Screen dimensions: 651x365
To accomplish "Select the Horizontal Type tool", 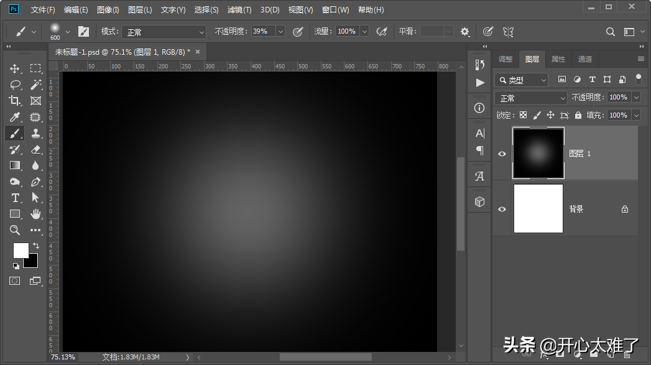I will (15, 198).
